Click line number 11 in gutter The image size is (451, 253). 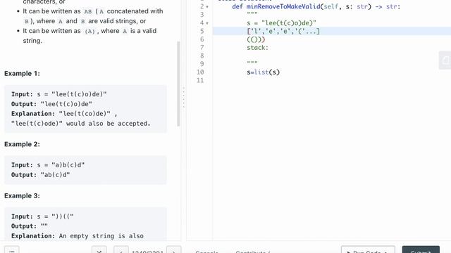(200, 80)
